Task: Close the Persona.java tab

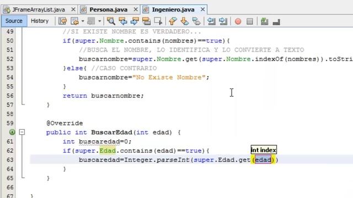Action: click(136, 9)
